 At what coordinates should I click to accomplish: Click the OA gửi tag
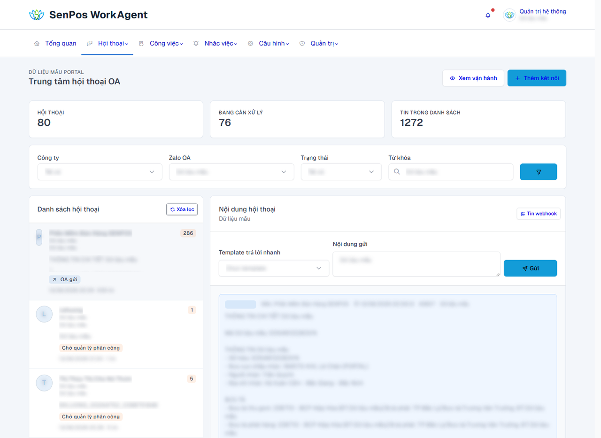coord(65,279)
